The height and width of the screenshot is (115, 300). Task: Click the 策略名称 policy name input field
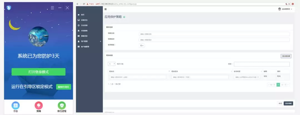click(x=214, y=34)
